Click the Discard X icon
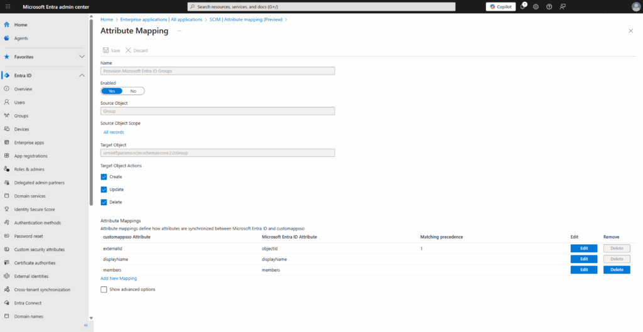Screen dimensions: 643x332 pos(128,50)
